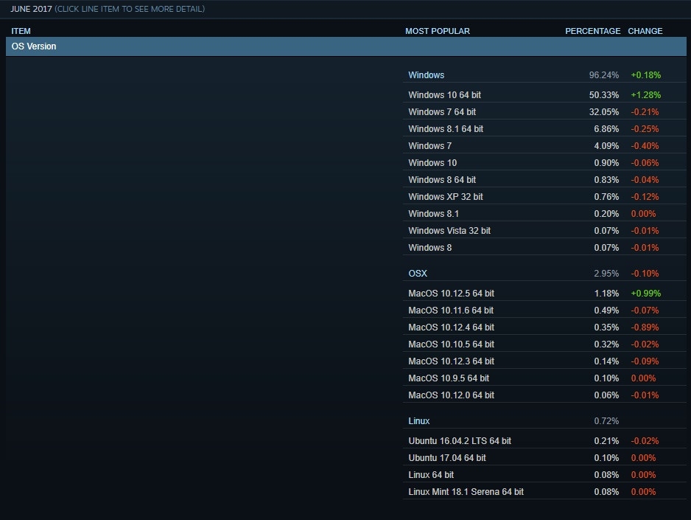Select MacOS 10.12.4 64 bit entry
This screenshot has width=691, height=520.
coord(544,327)
